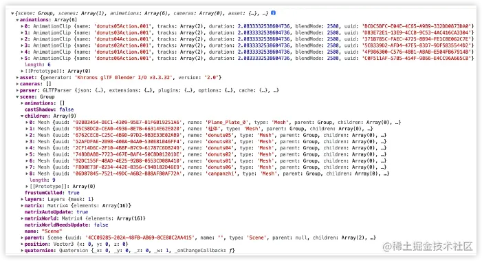Click the 'Khronos glTF Blender I/O v3.3.32' string
The width and height of the screenshot is (482, 261).
click(x=124, y=78)
